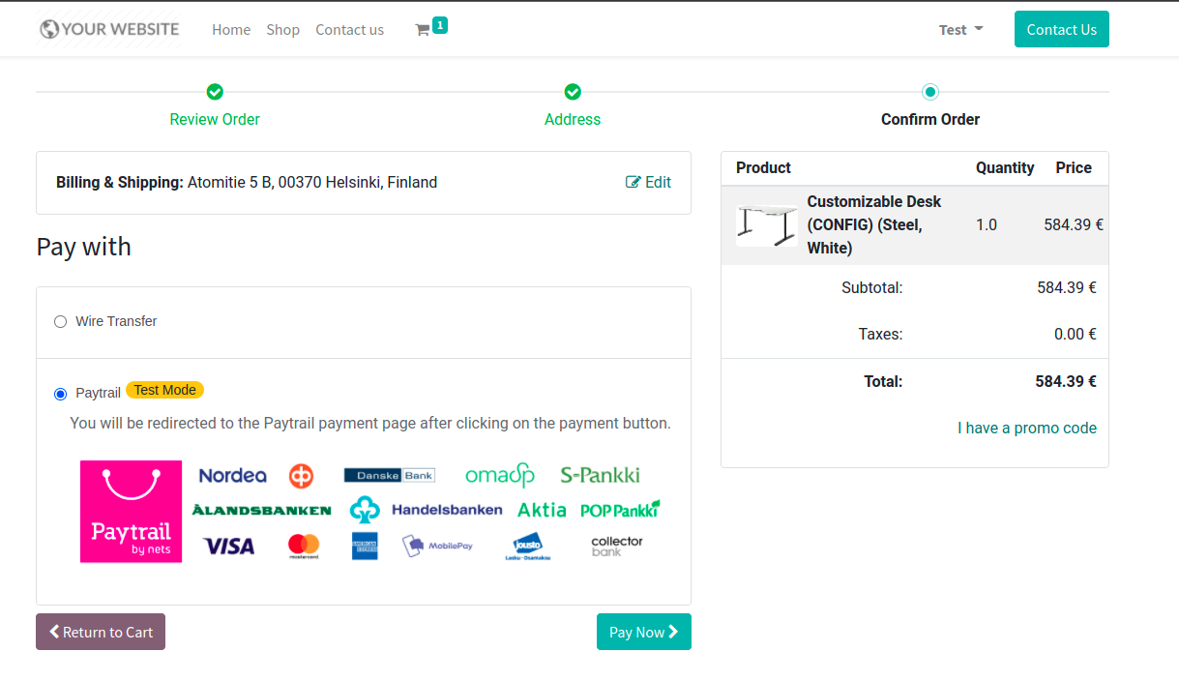Screen dimensions: 1179x681
Task: Click the Customizable Desk product name
Action: (x=874, y=224)
